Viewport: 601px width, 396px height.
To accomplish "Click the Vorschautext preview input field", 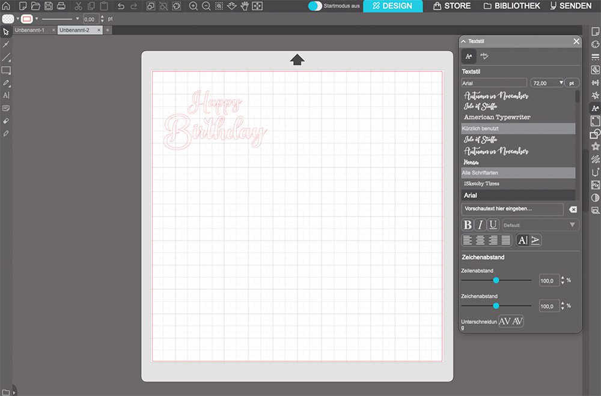I will pos(514,209).
